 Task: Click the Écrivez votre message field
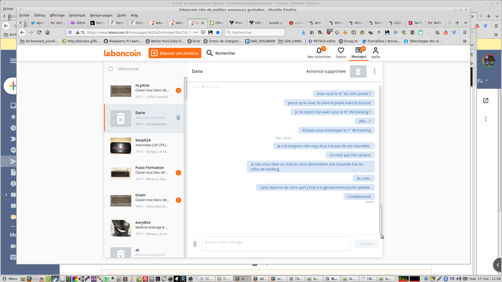pyautogui.click(x=276, y=244)
